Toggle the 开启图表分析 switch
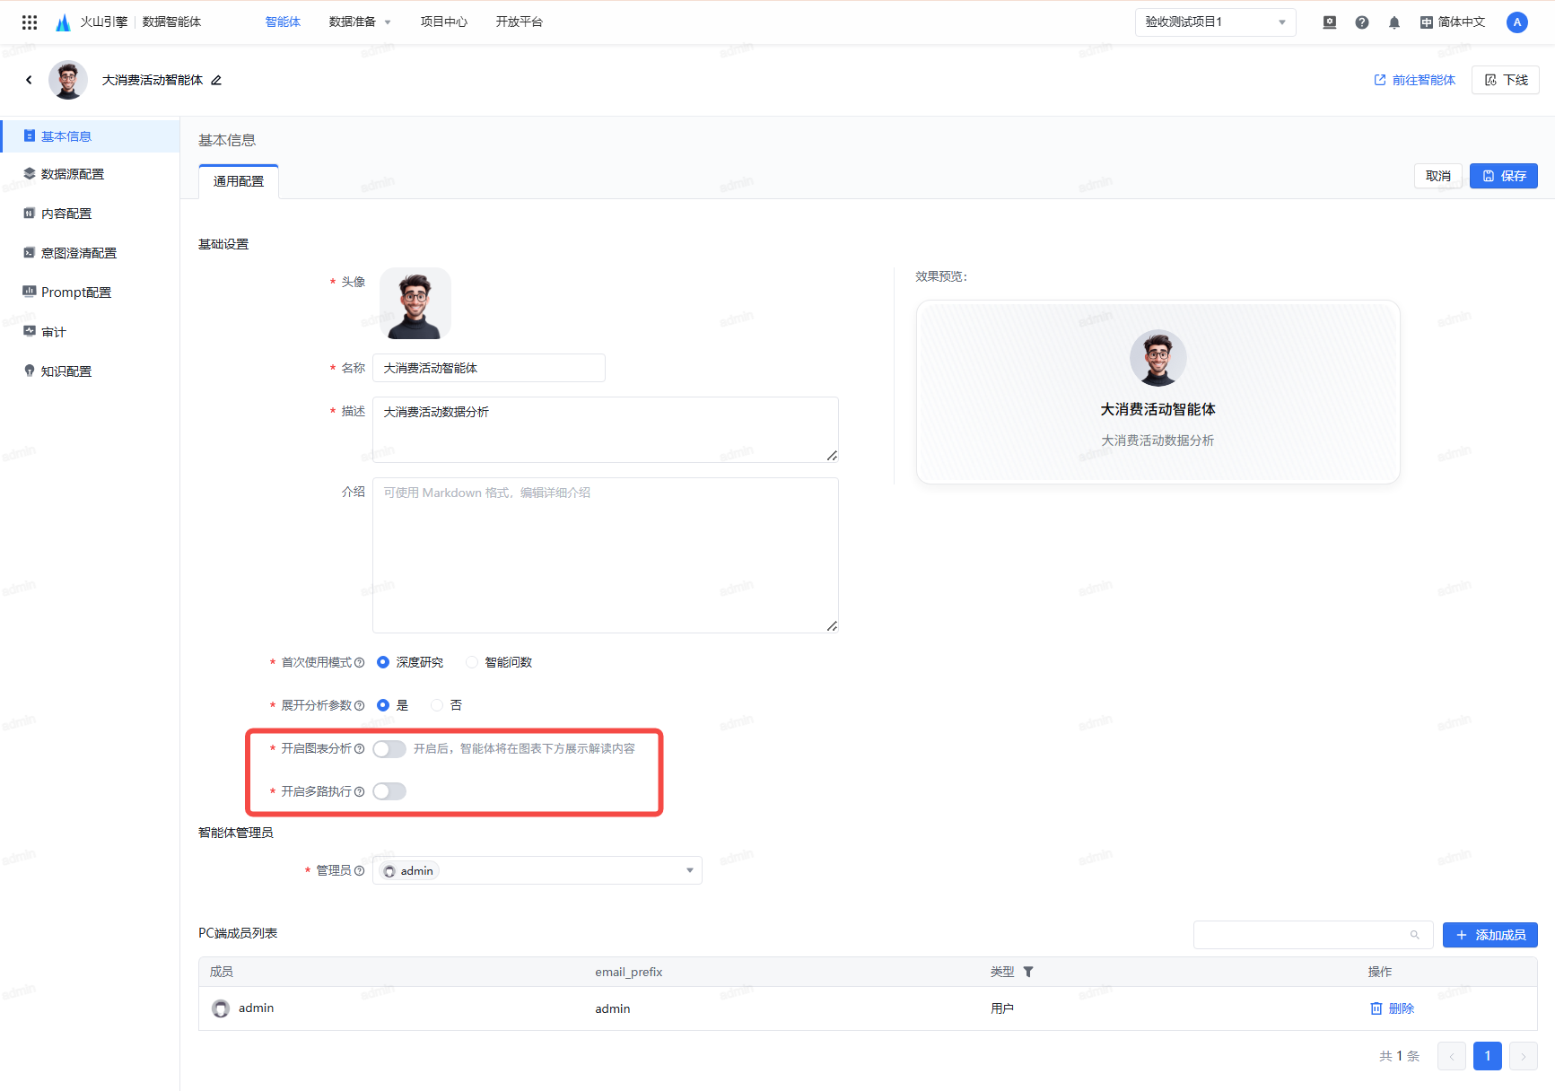Viewport: 1555px width, 1091px height. coord(389,748)
